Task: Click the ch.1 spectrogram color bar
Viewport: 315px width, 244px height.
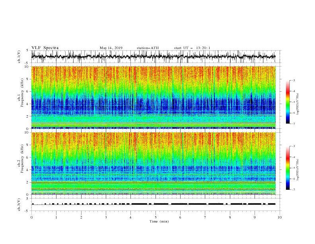Action: (288, 102)
